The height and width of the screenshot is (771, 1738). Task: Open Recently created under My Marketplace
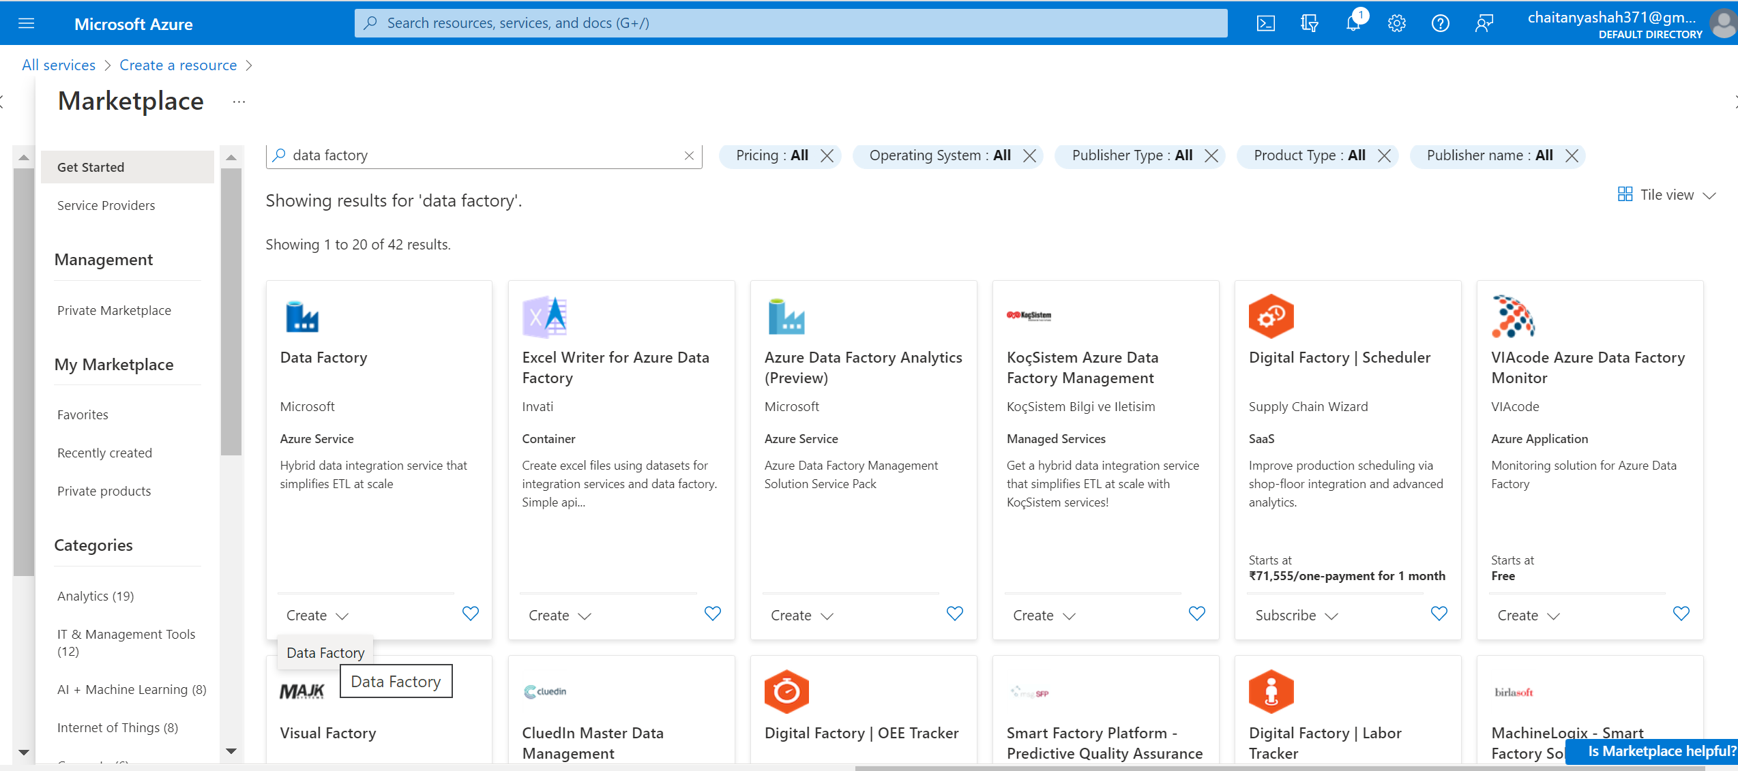(104, 452)
